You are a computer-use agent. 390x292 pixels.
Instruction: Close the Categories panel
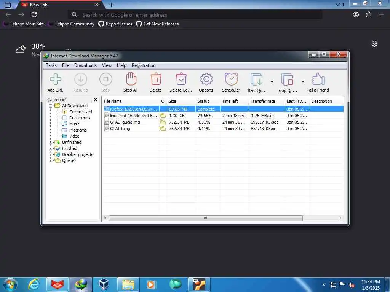click(96, 100)
